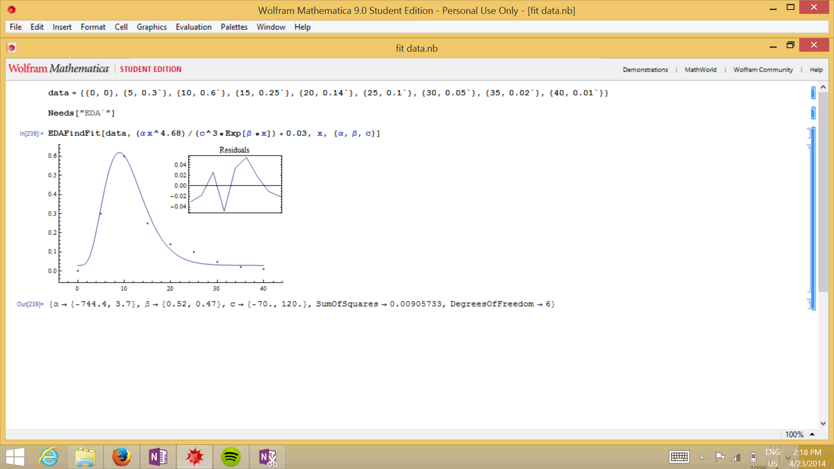Open the Cell menu
Screen dimensions: 834x469
tap(121, 27)
